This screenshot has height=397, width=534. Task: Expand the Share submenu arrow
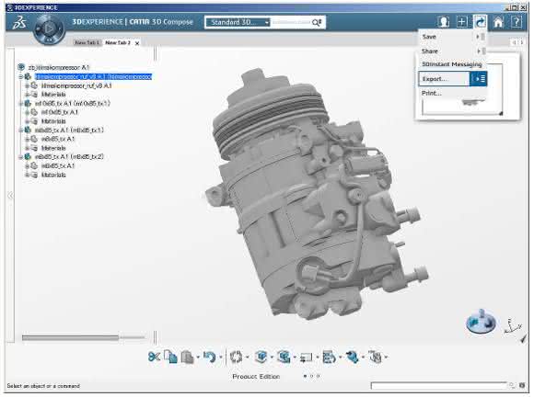481,51
